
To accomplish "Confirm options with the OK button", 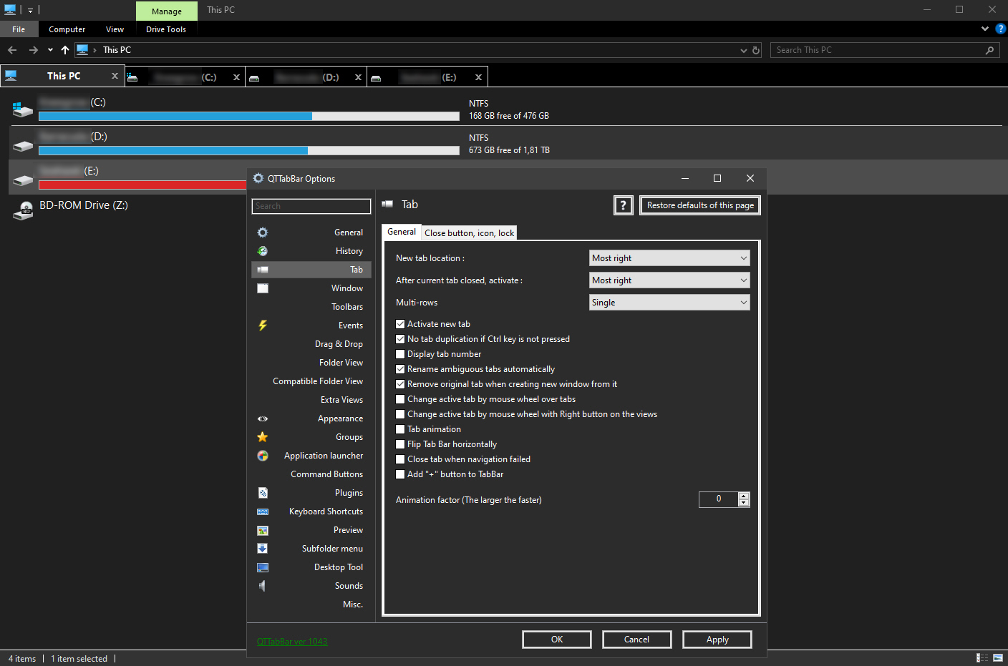I will coord(557,640).
